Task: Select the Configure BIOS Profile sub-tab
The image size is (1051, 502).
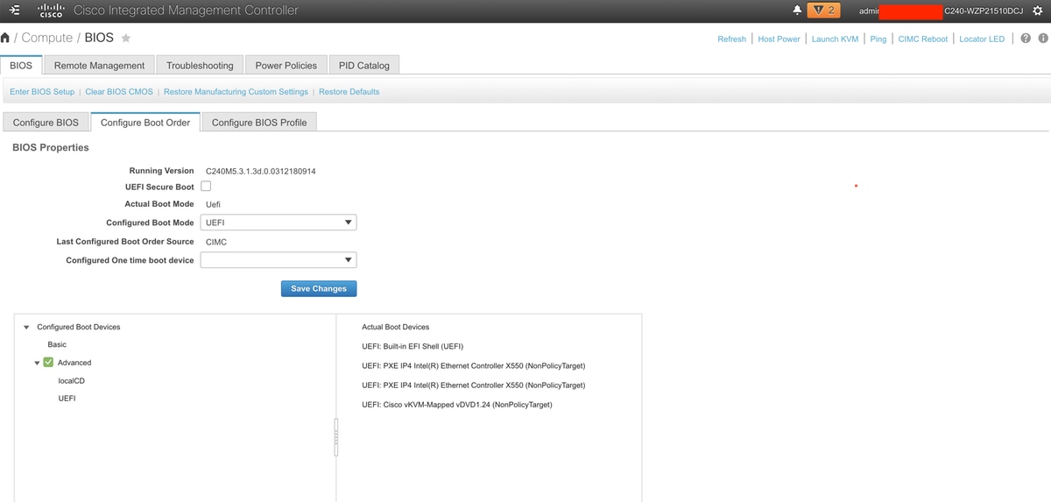Action: click(259, 123)
